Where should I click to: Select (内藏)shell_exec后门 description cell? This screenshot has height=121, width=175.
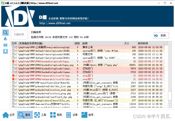point(102,93)
